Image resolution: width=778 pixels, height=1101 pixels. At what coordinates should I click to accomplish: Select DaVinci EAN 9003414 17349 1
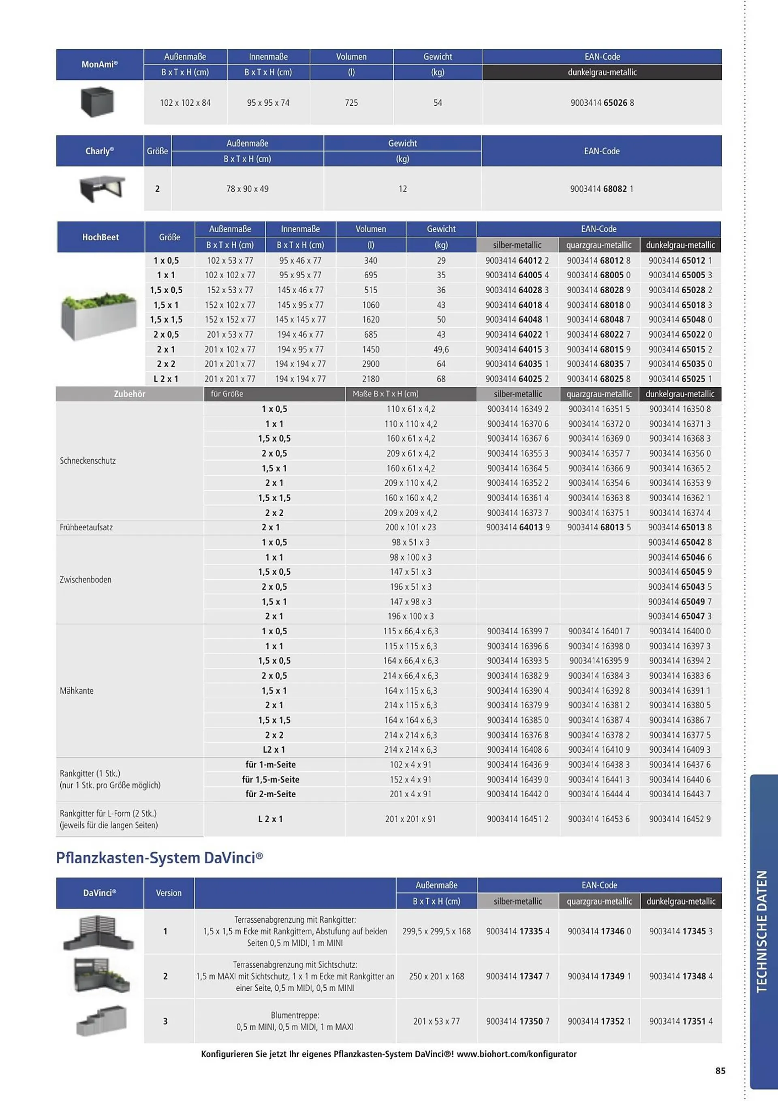coord(599,976)
